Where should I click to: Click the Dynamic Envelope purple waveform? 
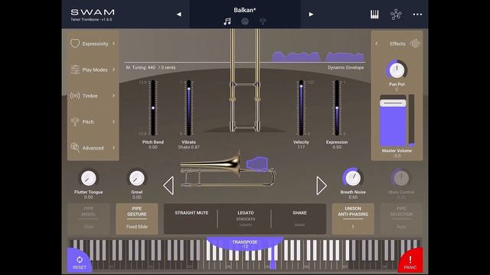pos(318,57)
